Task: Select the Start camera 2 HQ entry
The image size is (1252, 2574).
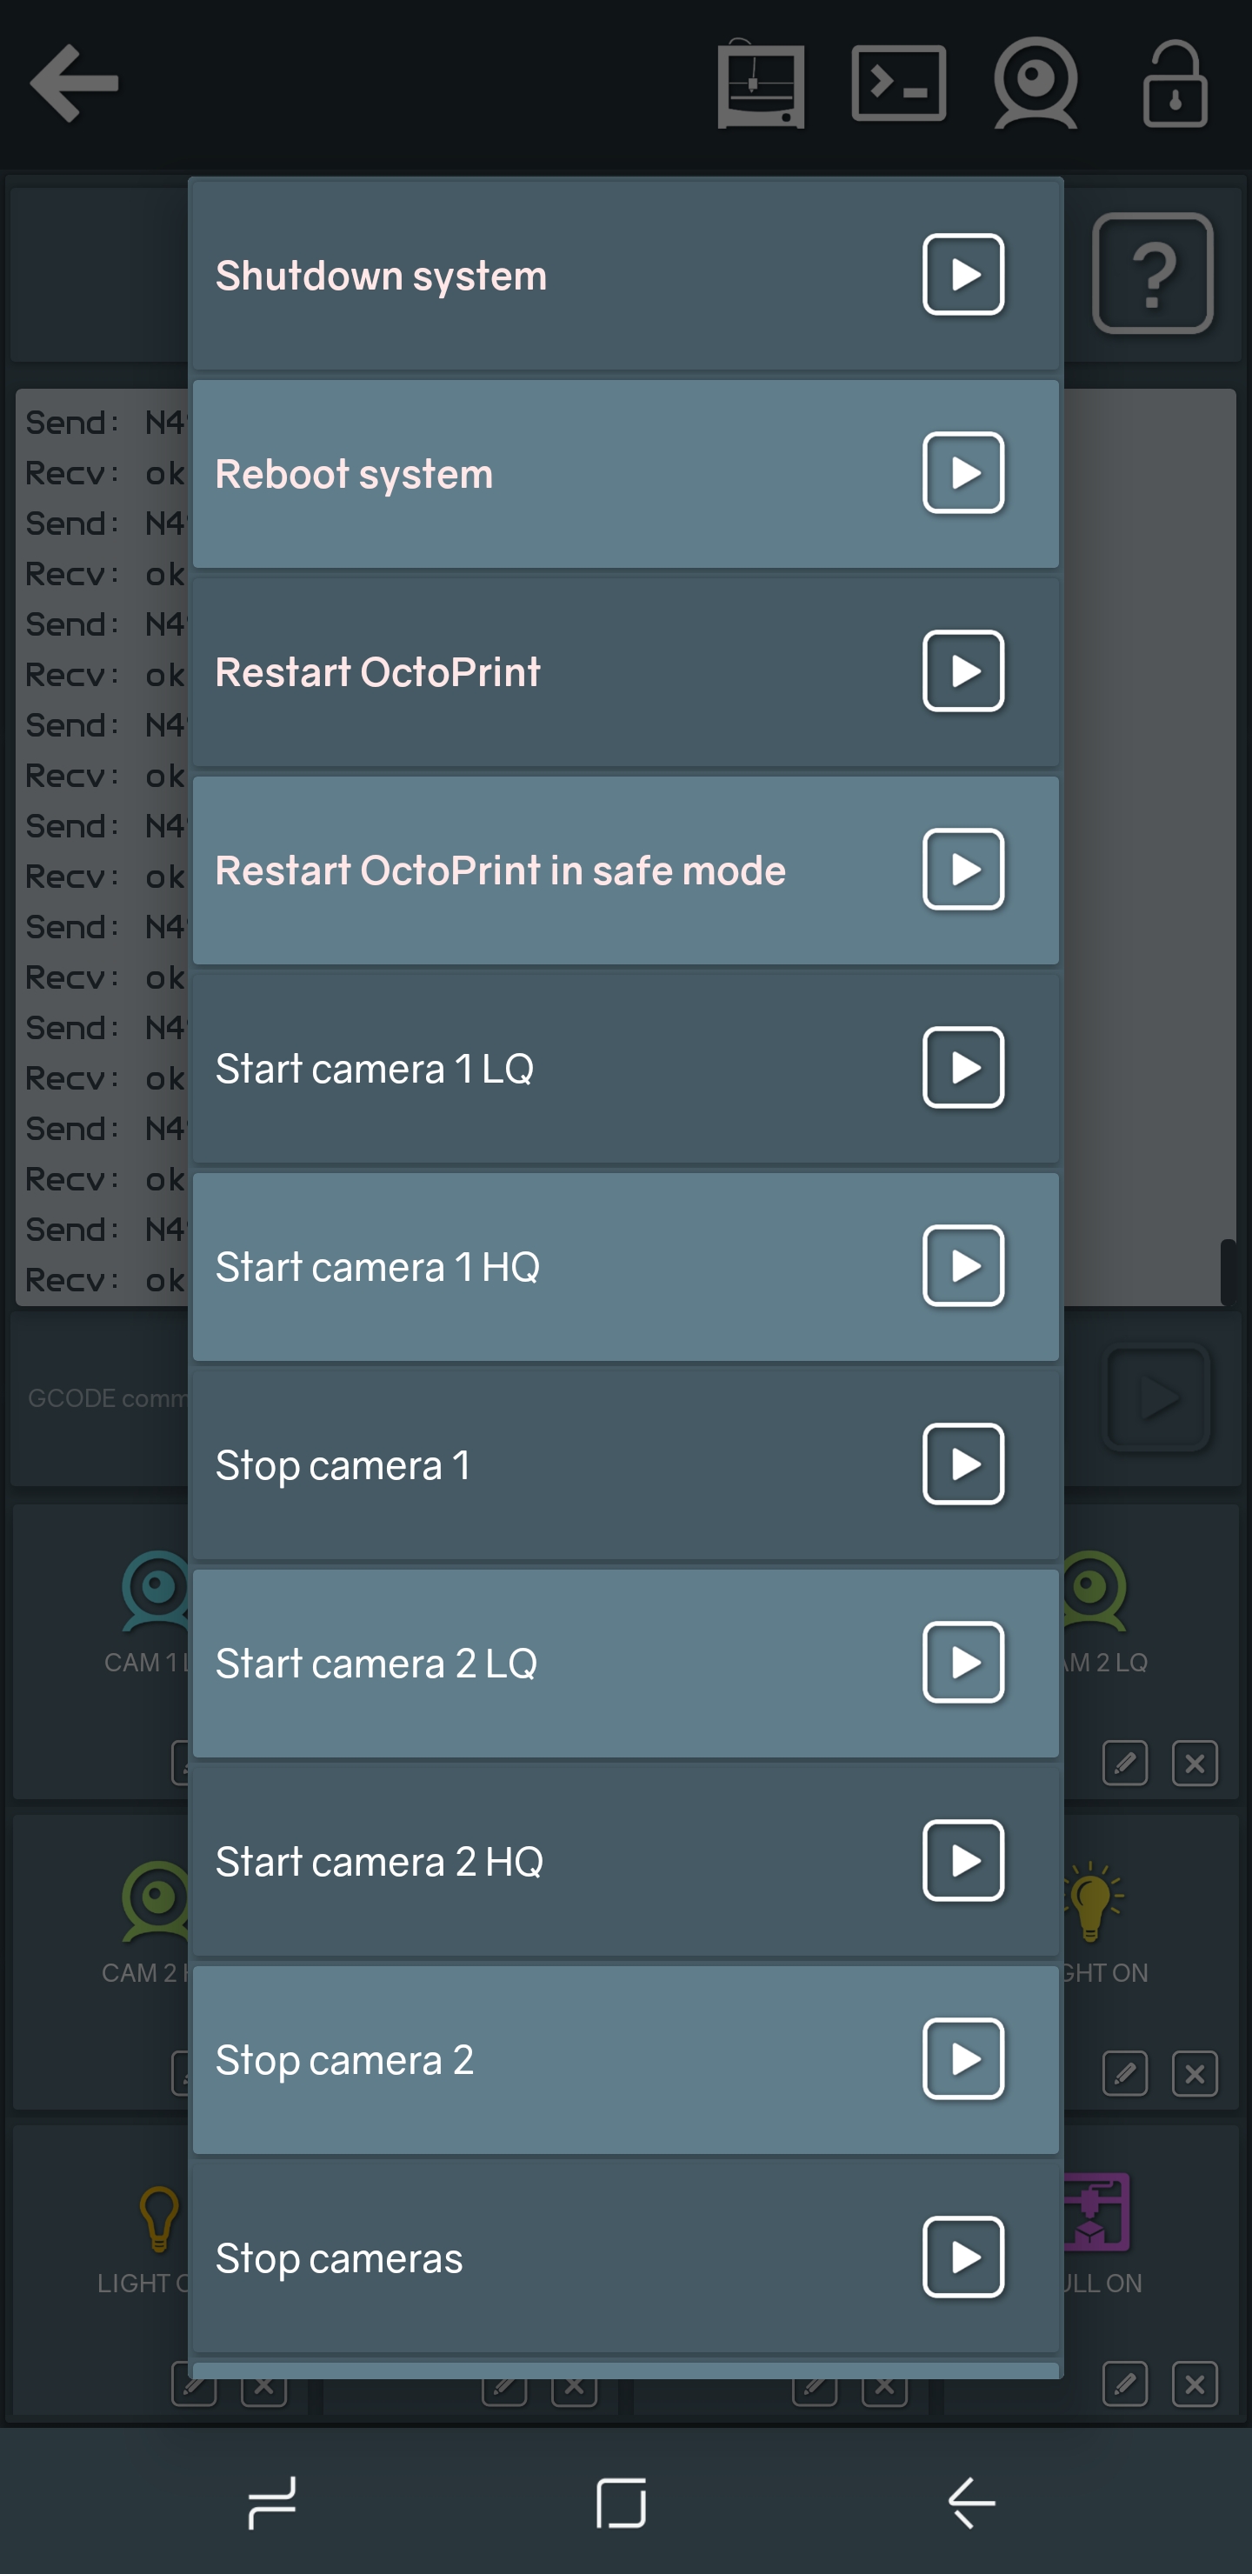Action: 962,1861
